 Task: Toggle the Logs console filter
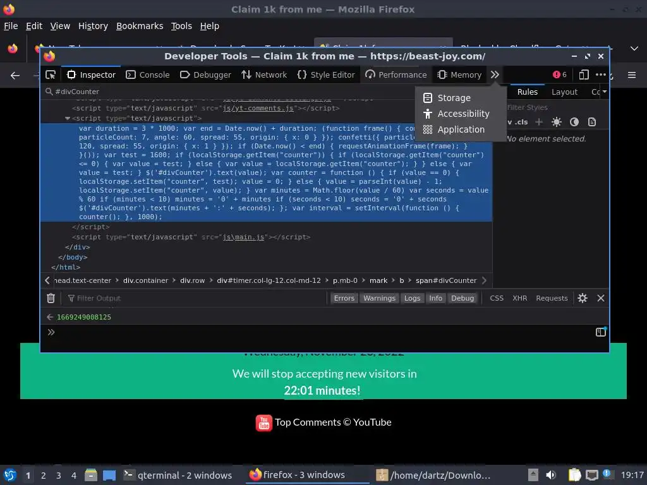pyautogui.click(x=412, y=298)
